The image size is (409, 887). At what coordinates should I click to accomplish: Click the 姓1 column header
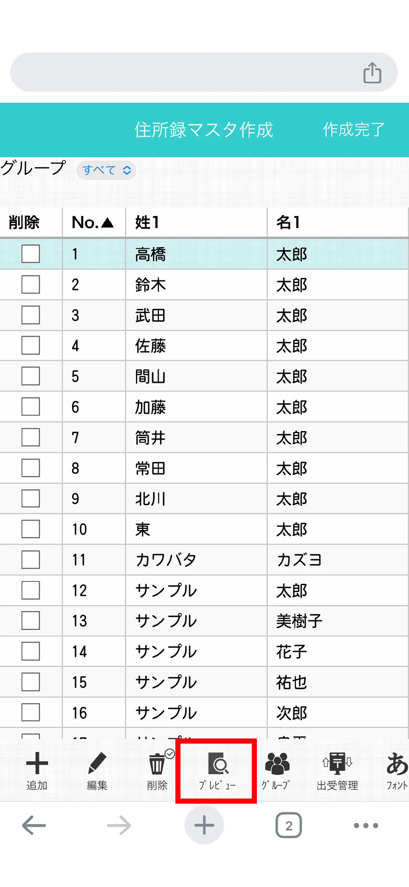147,222
